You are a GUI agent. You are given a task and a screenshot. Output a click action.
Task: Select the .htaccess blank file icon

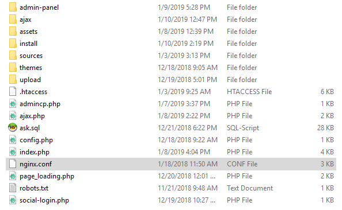coord(13,92)
